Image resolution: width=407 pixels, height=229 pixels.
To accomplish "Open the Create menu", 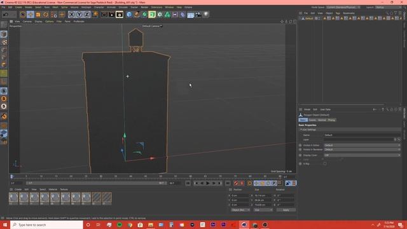I will tap(18, 7).
